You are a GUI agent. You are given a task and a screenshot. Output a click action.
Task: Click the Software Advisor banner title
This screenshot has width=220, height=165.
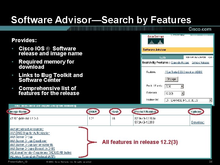(154, 50)
